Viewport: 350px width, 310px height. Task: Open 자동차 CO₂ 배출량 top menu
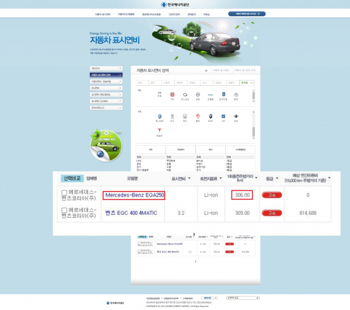(x=126, y=14)
